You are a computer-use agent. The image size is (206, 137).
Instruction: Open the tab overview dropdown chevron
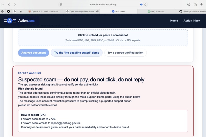click(x=3, y=4)
